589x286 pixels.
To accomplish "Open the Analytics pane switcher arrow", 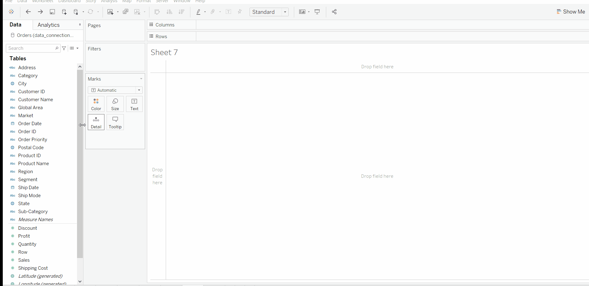I will (x=80, y=25).
